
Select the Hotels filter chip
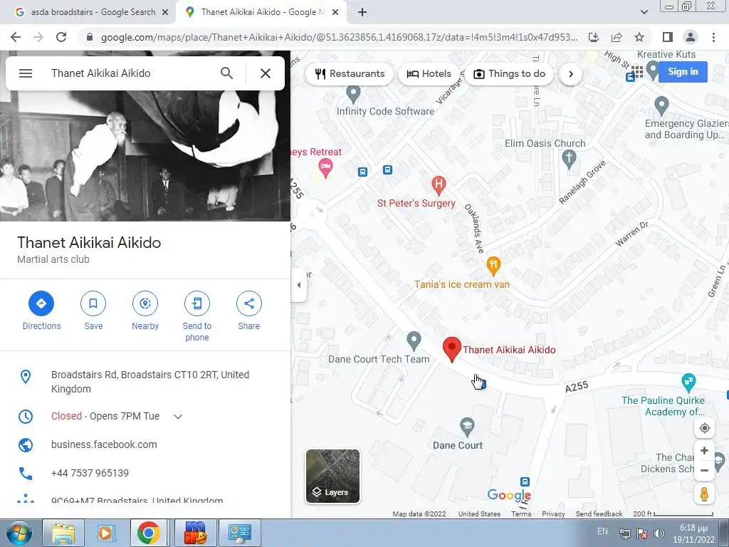tap(429, 73)
